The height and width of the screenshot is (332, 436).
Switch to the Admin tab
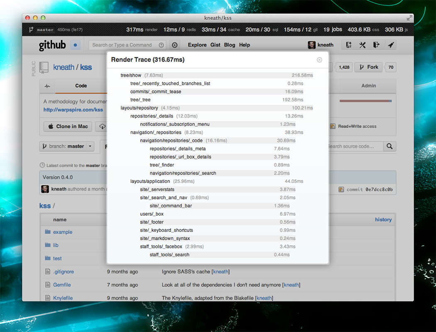368,86
